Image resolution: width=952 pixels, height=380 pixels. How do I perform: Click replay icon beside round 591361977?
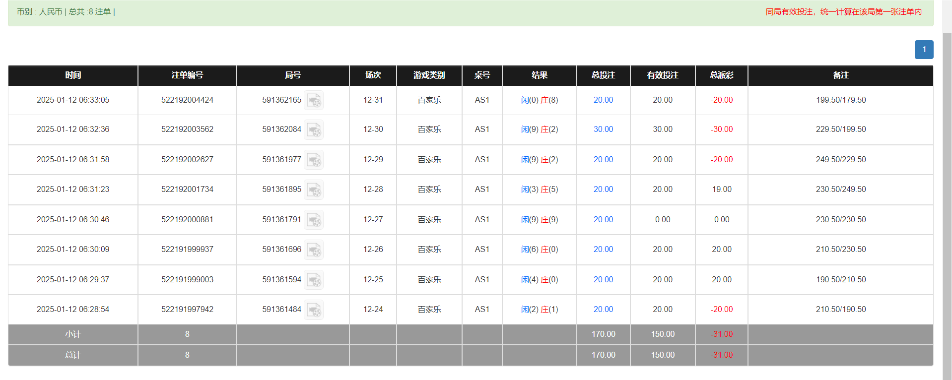tap(314, 160)
